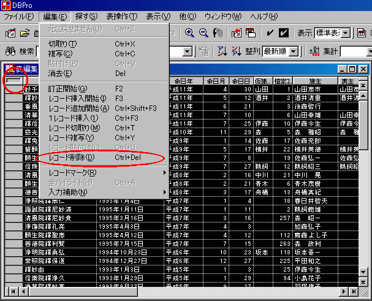Choose 複写 from the edit menu
This screenshot has width=372, height=301.
pos(104,54)
